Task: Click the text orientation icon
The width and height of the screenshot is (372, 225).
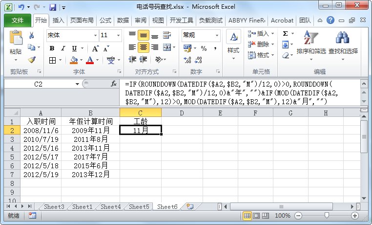Action: pos(159,59)
